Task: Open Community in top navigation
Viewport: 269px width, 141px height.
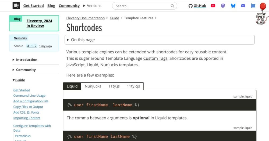Action: [x=69, y=6]
